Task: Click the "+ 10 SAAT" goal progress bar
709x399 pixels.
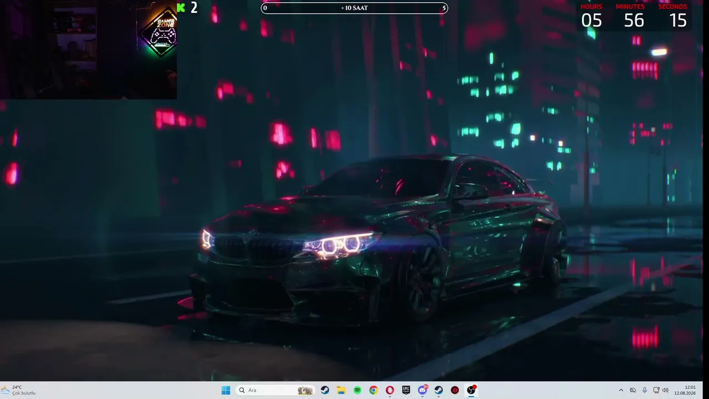Action: click(x=354, y=8)
